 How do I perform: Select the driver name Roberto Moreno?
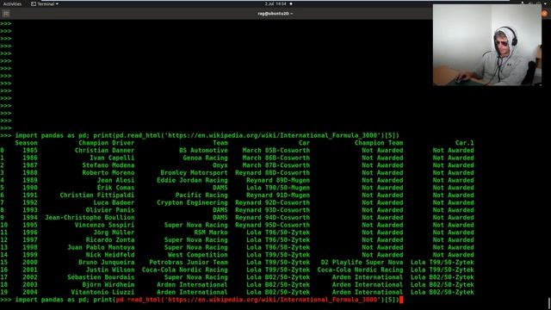tap(108, 172)
